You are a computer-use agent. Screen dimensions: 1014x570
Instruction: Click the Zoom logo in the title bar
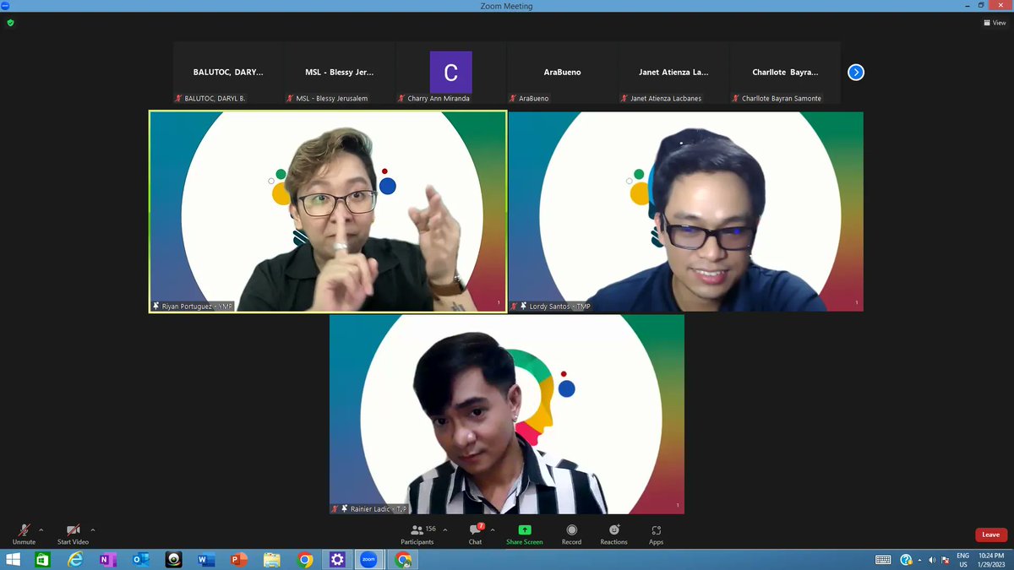click(x=5, y=5)
